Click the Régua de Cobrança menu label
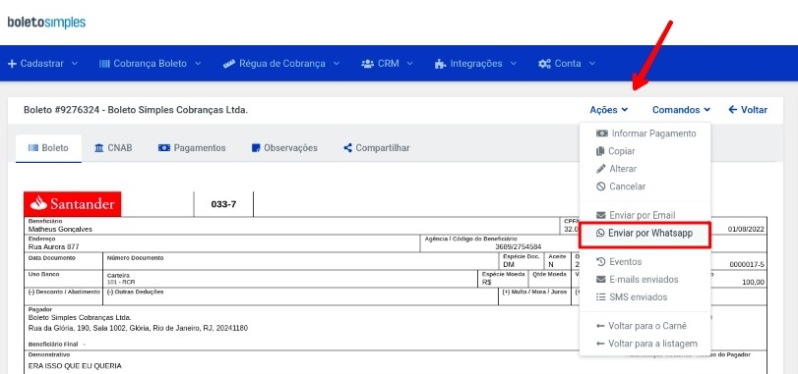The height and width of the screenshot is (374, 798). coord(282,64)
